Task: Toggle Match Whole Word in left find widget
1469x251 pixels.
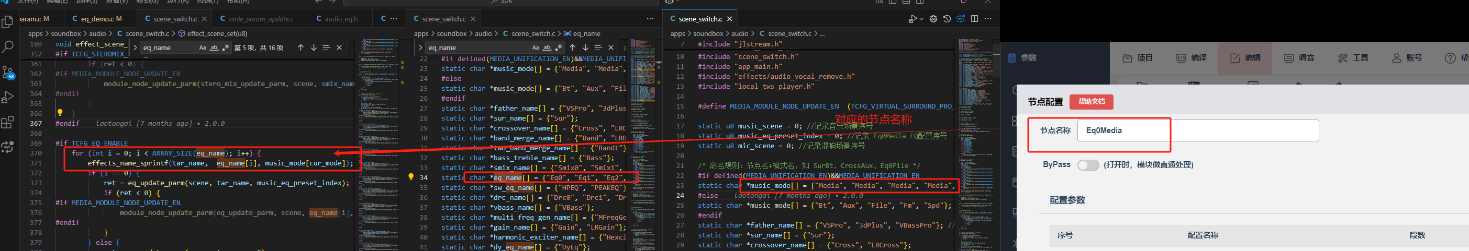Action: click(214, 47)
